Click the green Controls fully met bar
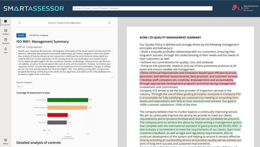260x147 pixels. pyautogui.click(x=68, y=100)
